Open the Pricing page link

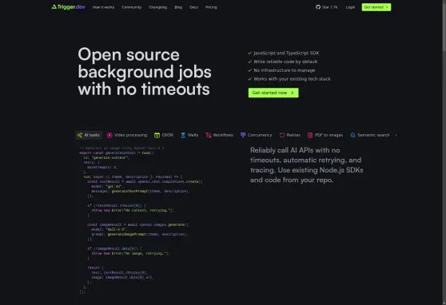211,7
